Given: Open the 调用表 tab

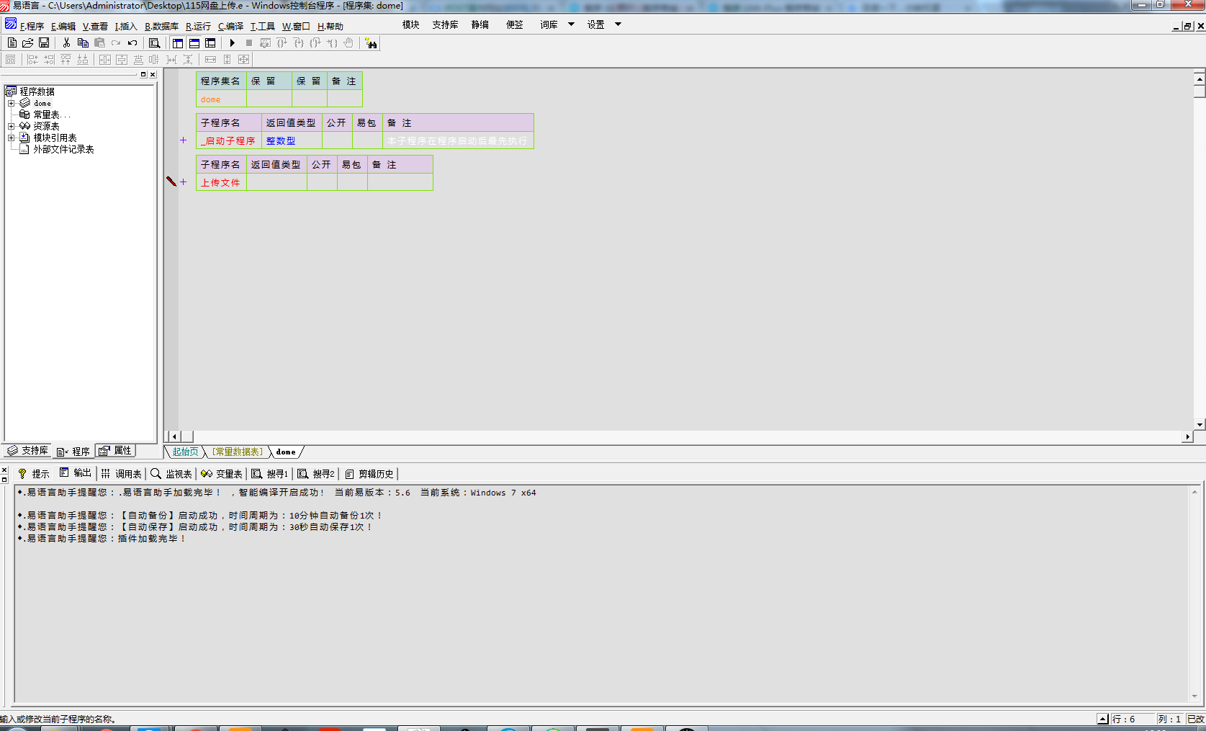Looking at the screenshot, I should [122, 474].
